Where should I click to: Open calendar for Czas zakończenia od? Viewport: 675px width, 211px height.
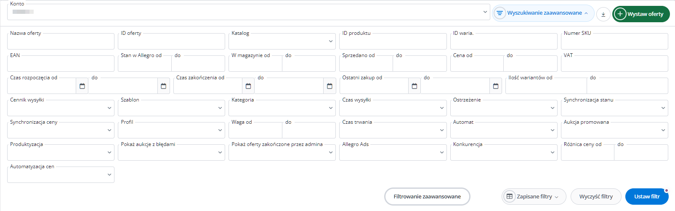click(x=248, y=86)
